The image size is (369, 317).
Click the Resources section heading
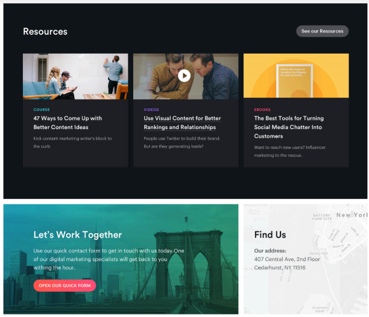pos(45,31)
